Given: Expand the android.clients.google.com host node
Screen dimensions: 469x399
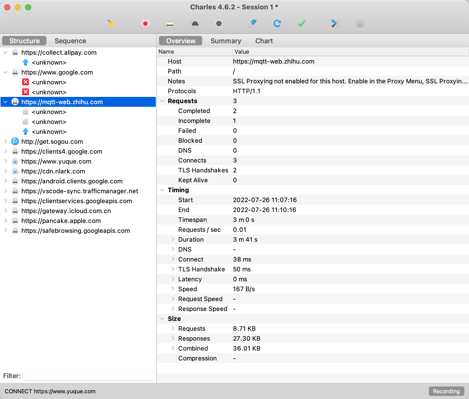Looking at the screenshot, I should pyautogui.click(x=5, y=181).
